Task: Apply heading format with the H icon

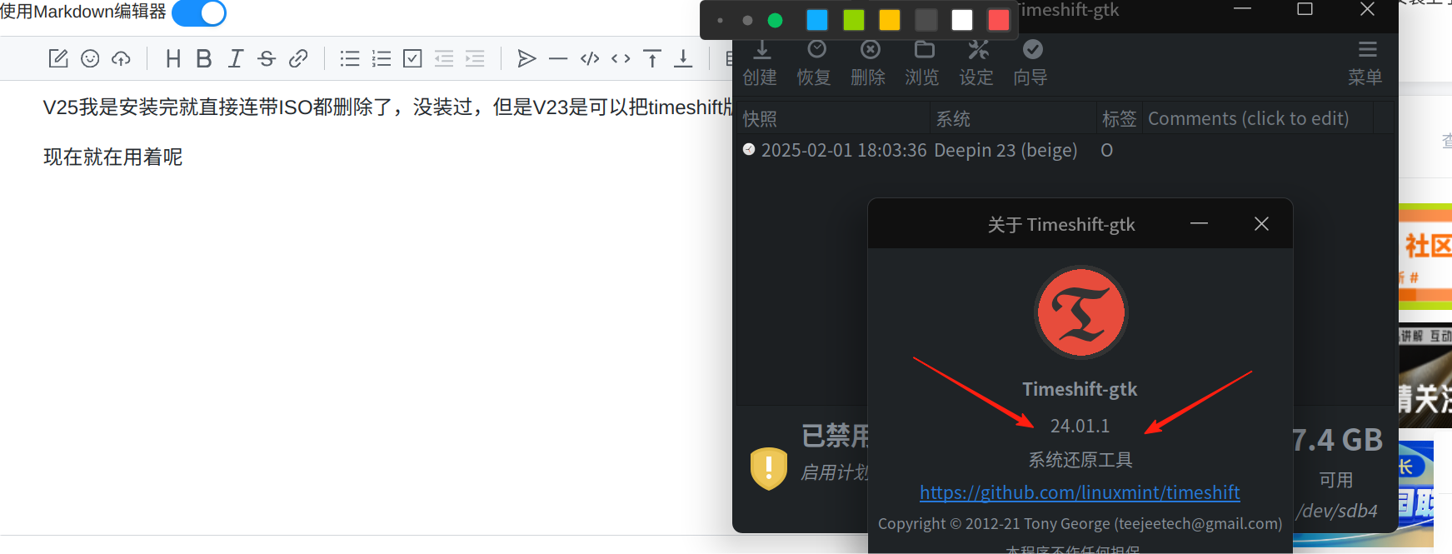Action: pyautogui.click(x=173, y=58)
